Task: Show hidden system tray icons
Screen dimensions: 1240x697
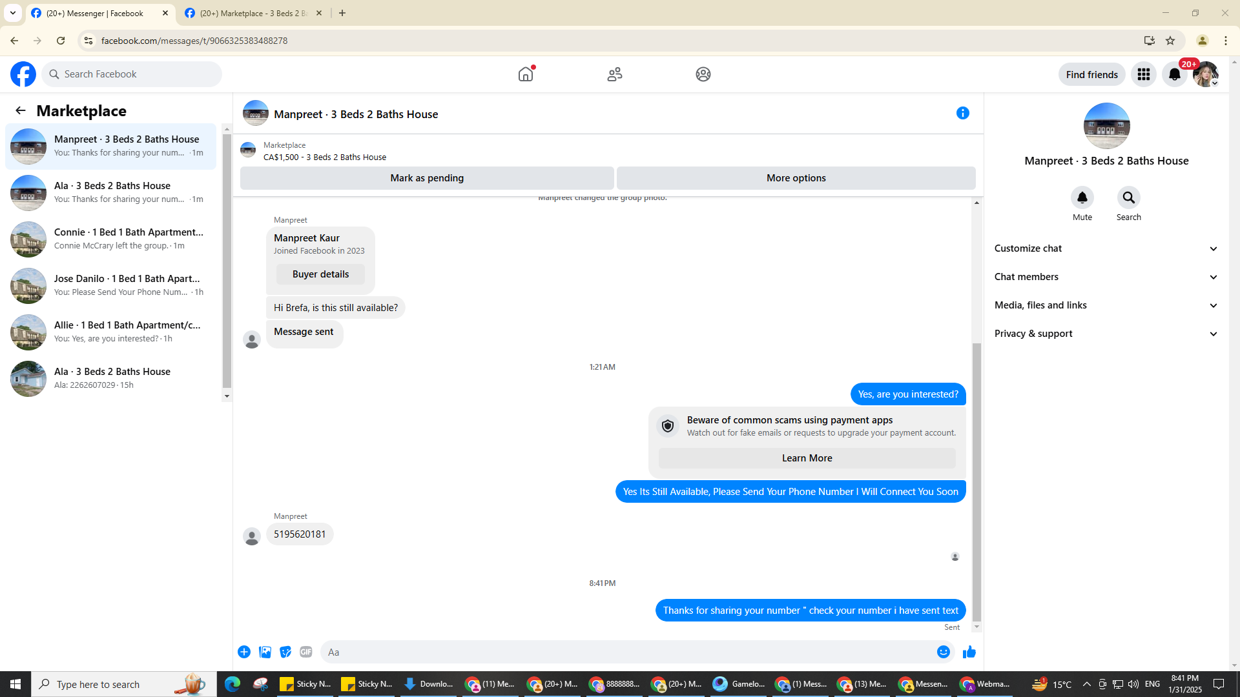Action: coord(1086,684)
